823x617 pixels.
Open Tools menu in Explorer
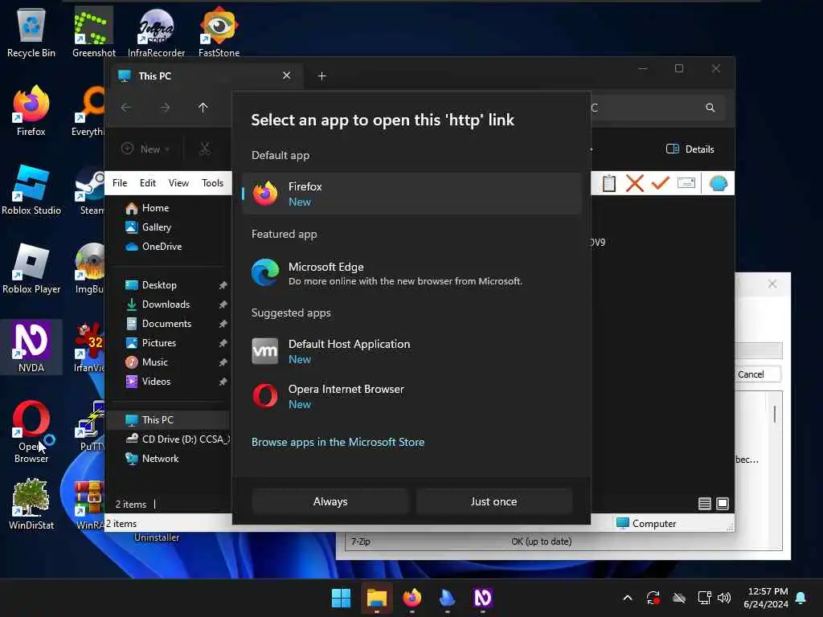coord(212,183)
